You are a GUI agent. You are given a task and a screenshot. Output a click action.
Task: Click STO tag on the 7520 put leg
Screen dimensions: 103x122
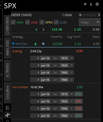[x=78, y=101]
